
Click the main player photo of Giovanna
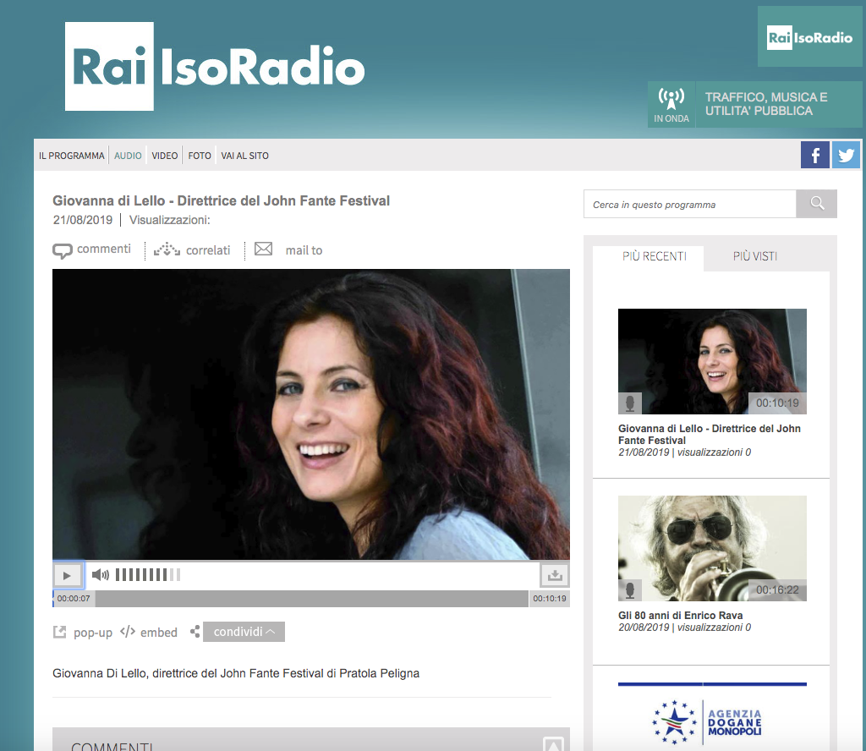[x=311, y=414]
